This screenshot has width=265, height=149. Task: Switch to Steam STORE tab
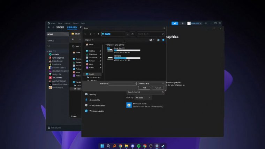point(60,27)
